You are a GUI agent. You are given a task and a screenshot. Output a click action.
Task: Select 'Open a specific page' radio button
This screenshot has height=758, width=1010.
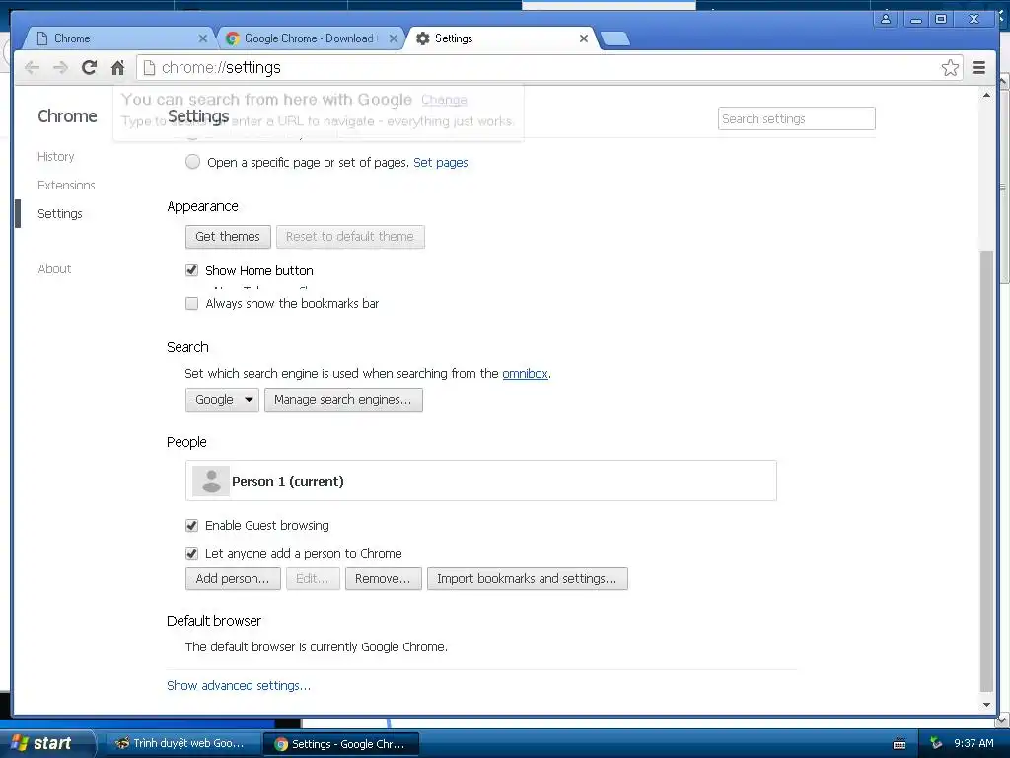pos(192,162)
